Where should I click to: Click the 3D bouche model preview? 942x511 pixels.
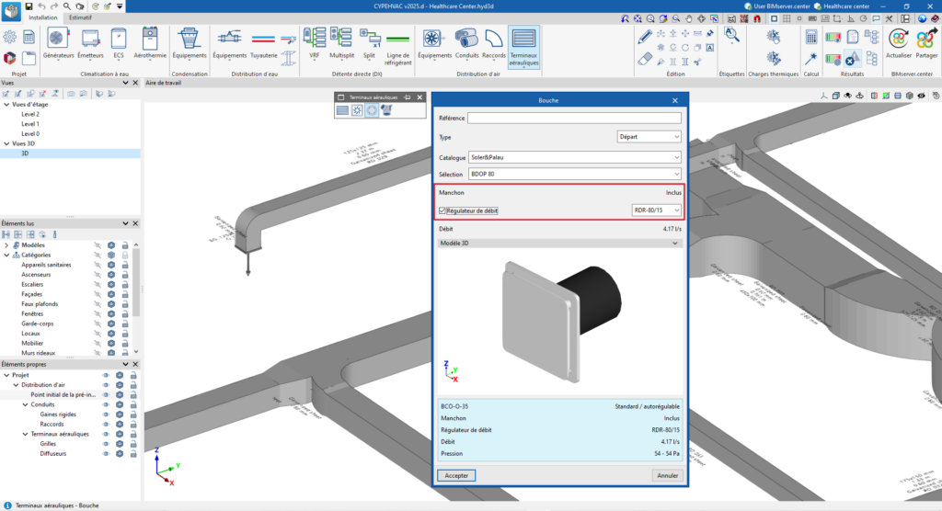click(559, 322)
